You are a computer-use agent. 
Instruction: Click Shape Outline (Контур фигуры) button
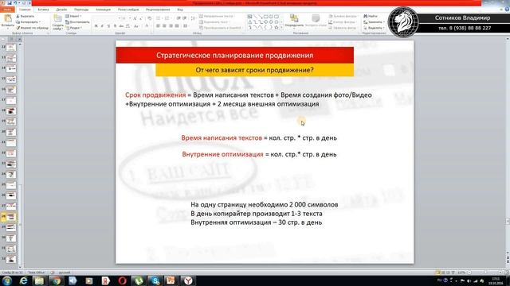[x=343, y=22]
